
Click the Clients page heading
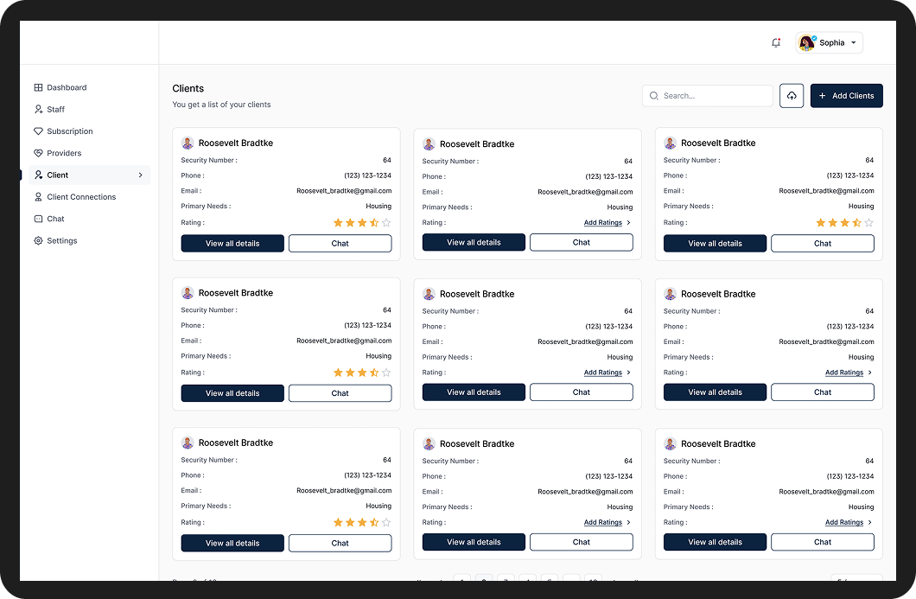(188, 89)
